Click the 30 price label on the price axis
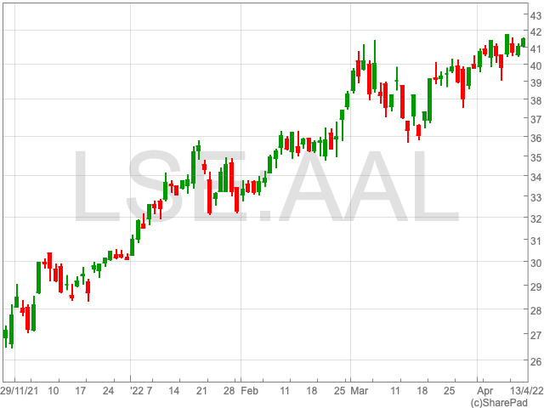This screenshot has width=544, height=408. point(535,263)
